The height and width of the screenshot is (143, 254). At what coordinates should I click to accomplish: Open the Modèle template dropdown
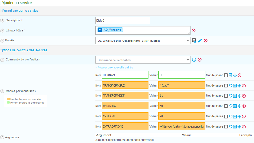(143, 41)
